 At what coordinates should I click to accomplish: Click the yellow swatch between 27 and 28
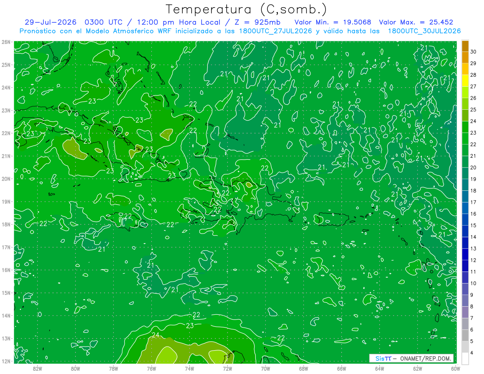click(465, 81)
